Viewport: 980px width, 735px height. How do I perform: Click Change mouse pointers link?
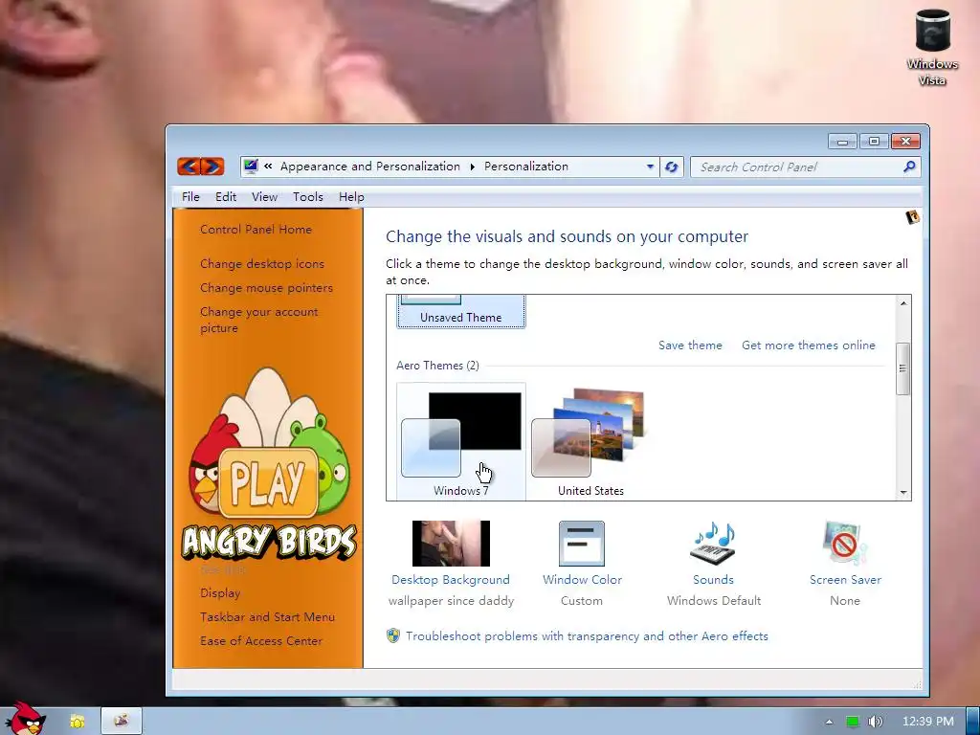click(266, 288)
